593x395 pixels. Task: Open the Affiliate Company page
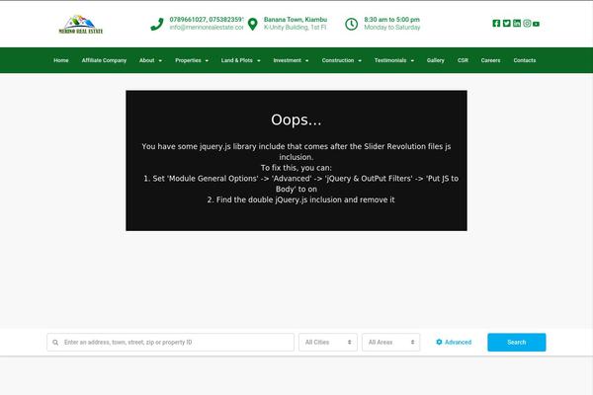[104, 60]
